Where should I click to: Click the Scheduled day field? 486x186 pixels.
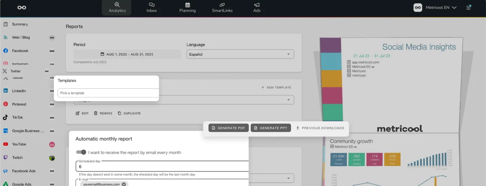[x=162, y=166]
